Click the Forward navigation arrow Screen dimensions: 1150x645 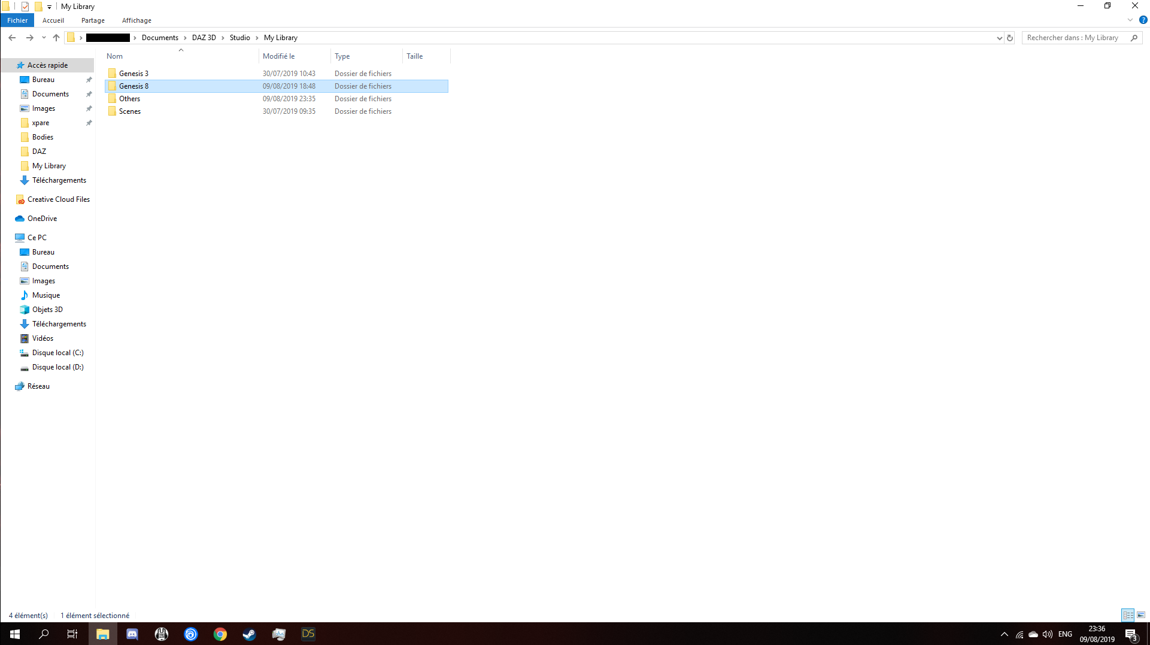coord(29,38)
